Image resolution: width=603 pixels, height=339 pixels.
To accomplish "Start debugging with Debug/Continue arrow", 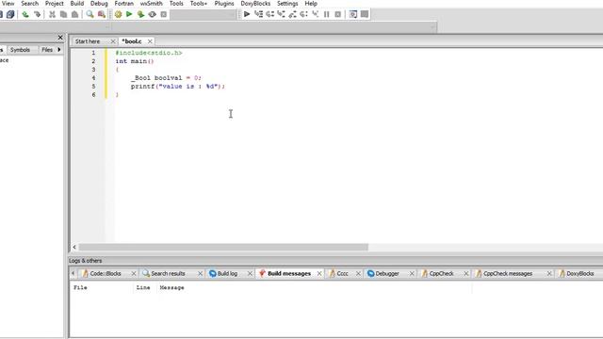I will coord(247,14).
